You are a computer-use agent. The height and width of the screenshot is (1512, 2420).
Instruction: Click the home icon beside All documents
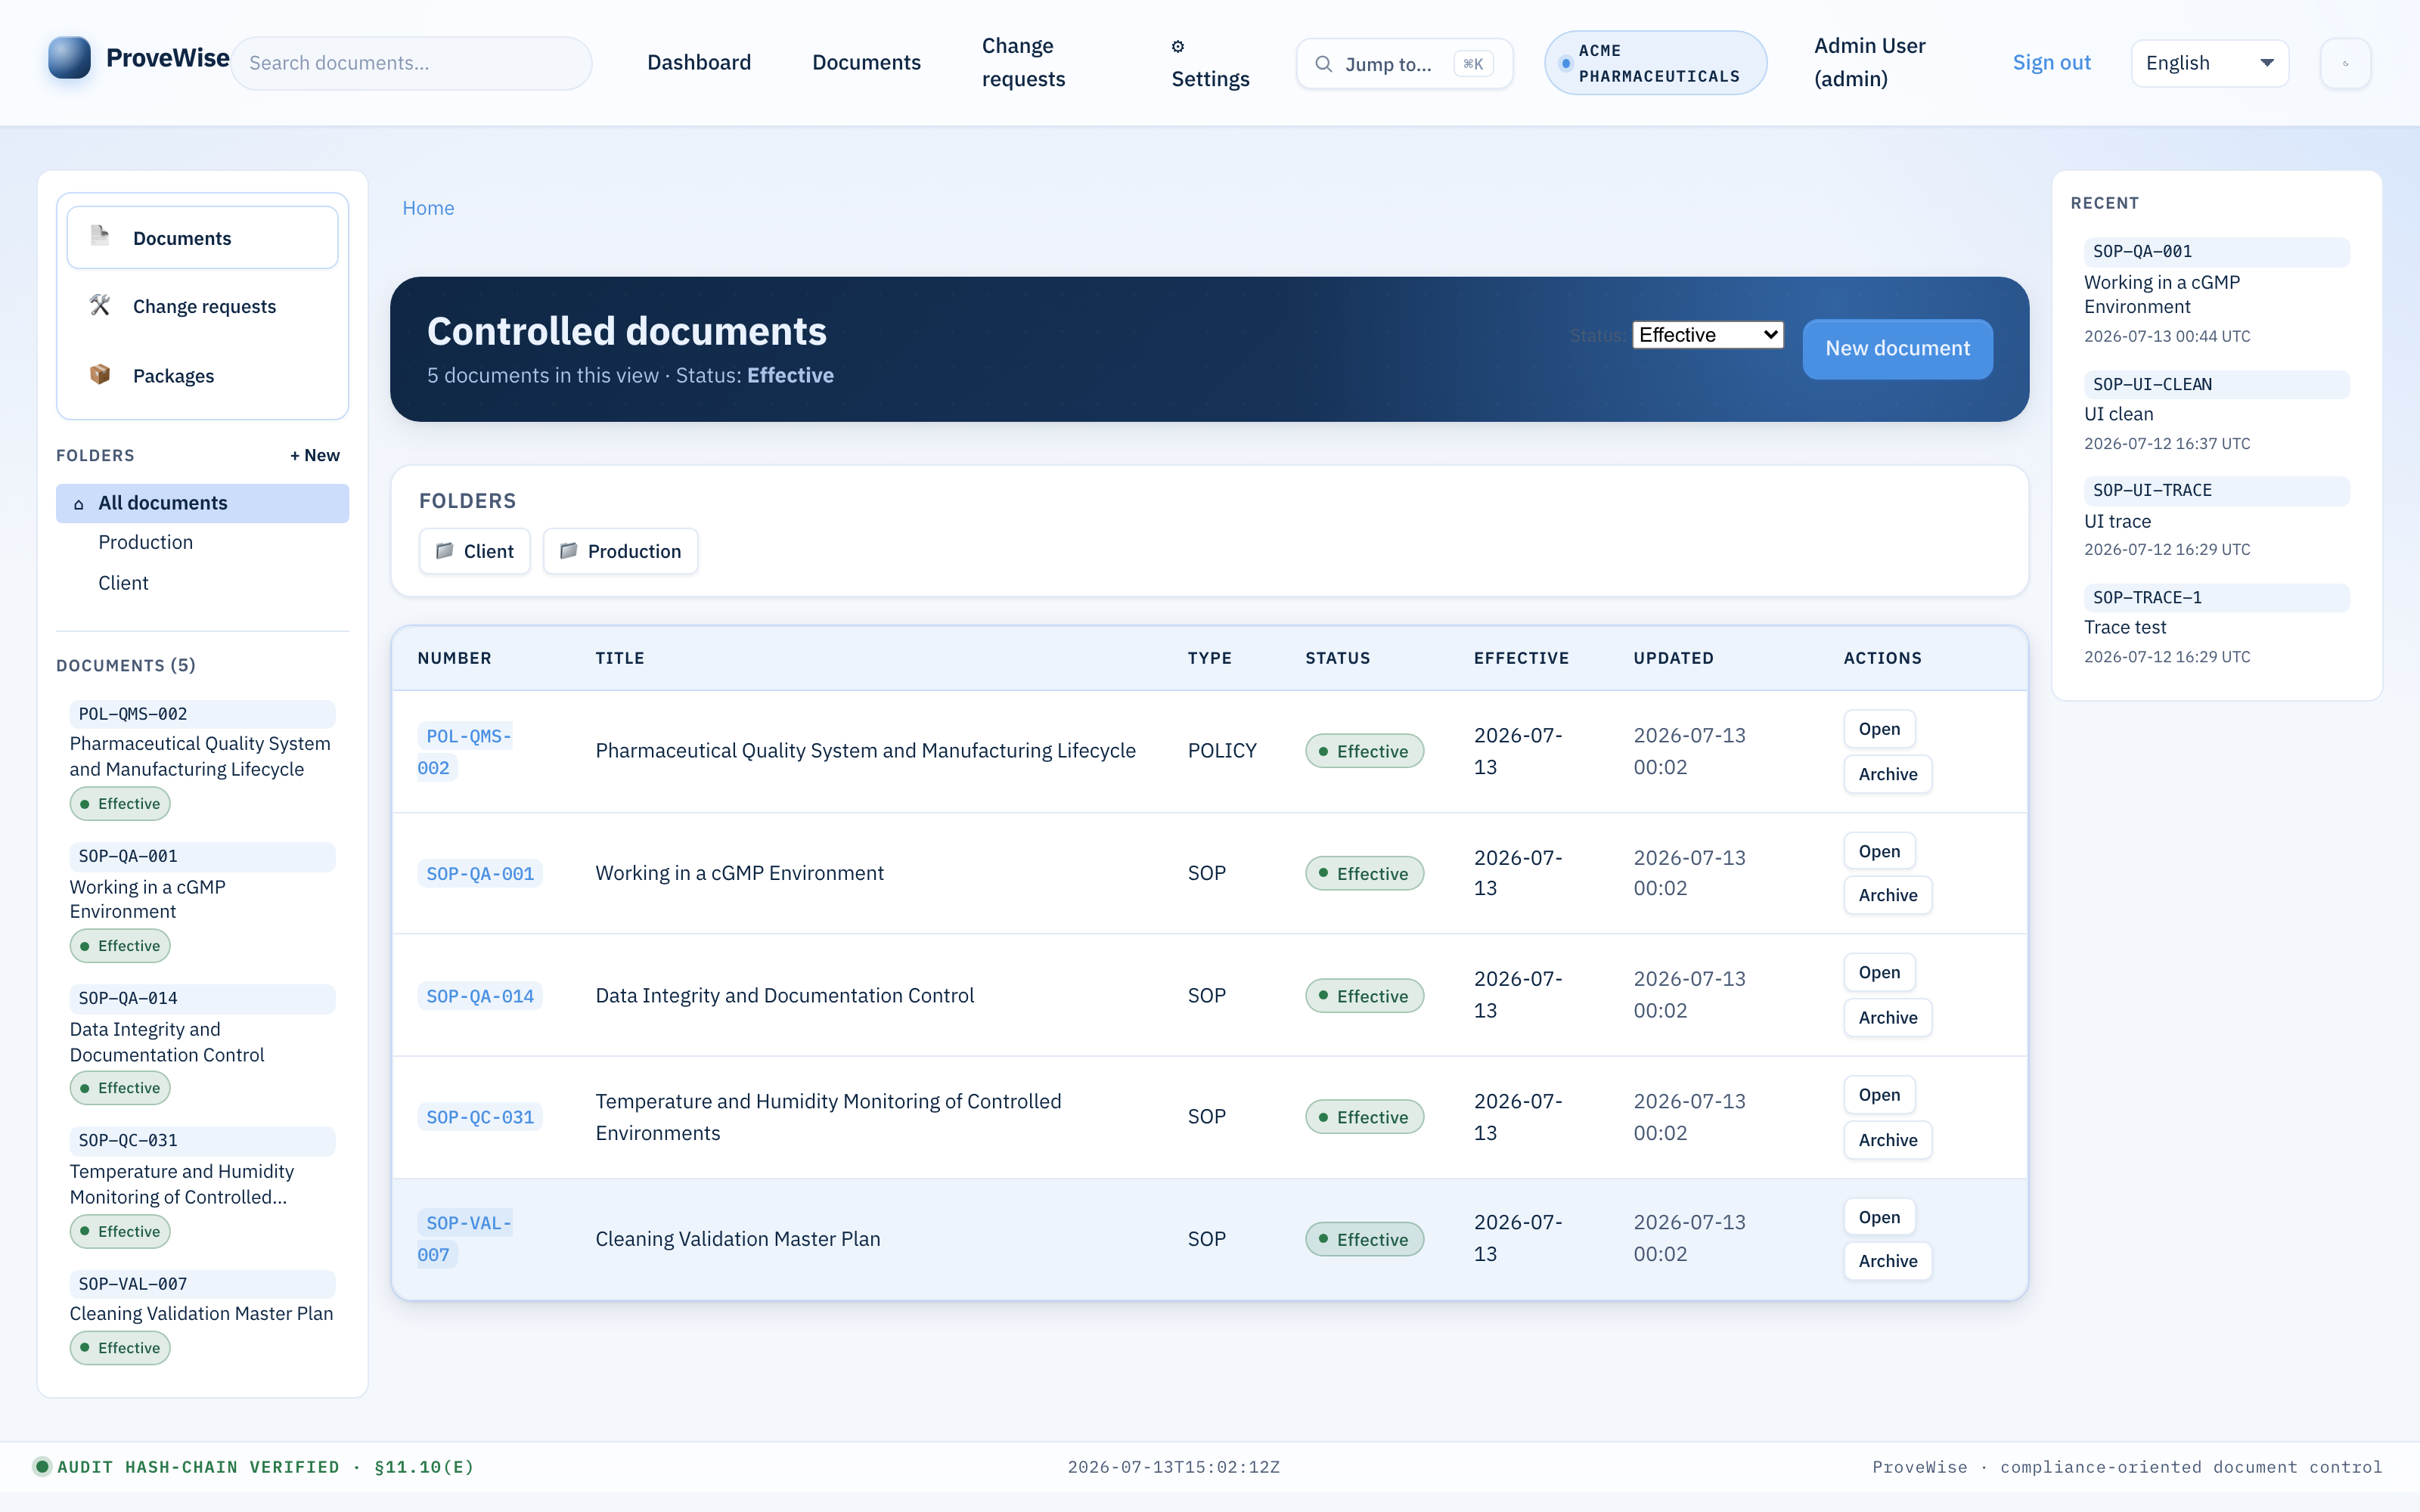[79, 504]
